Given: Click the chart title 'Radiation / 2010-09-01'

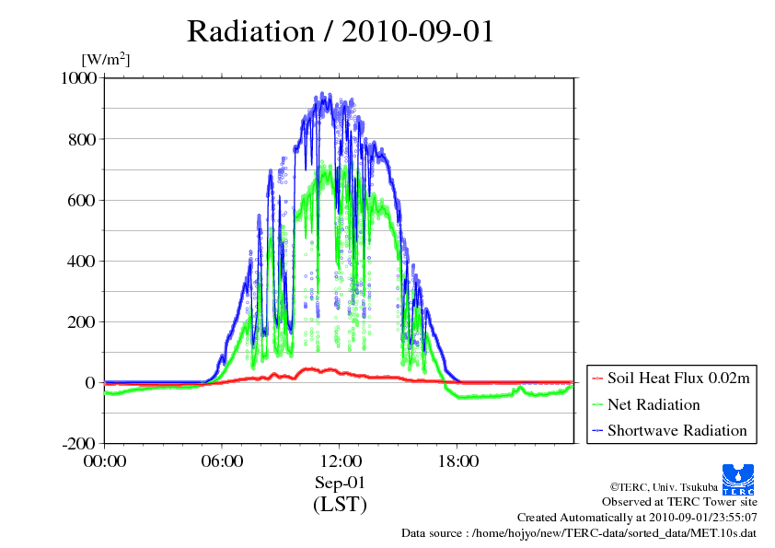Looking at the screenshot, I should click(340, 31).
